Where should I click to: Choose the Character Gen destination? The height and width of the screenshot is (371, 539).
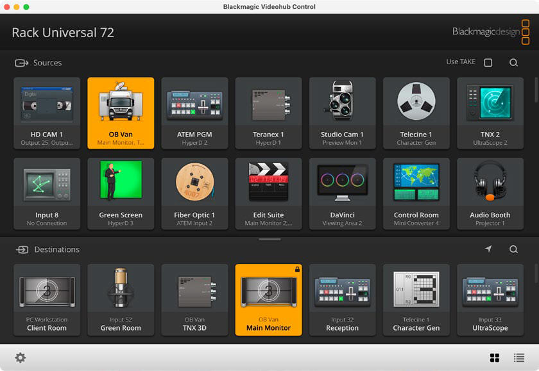point(416,300)
